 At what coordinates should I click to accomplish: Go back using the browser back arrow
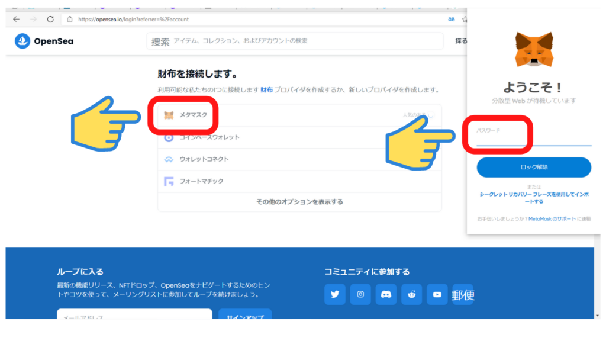(x=16, y=19)
